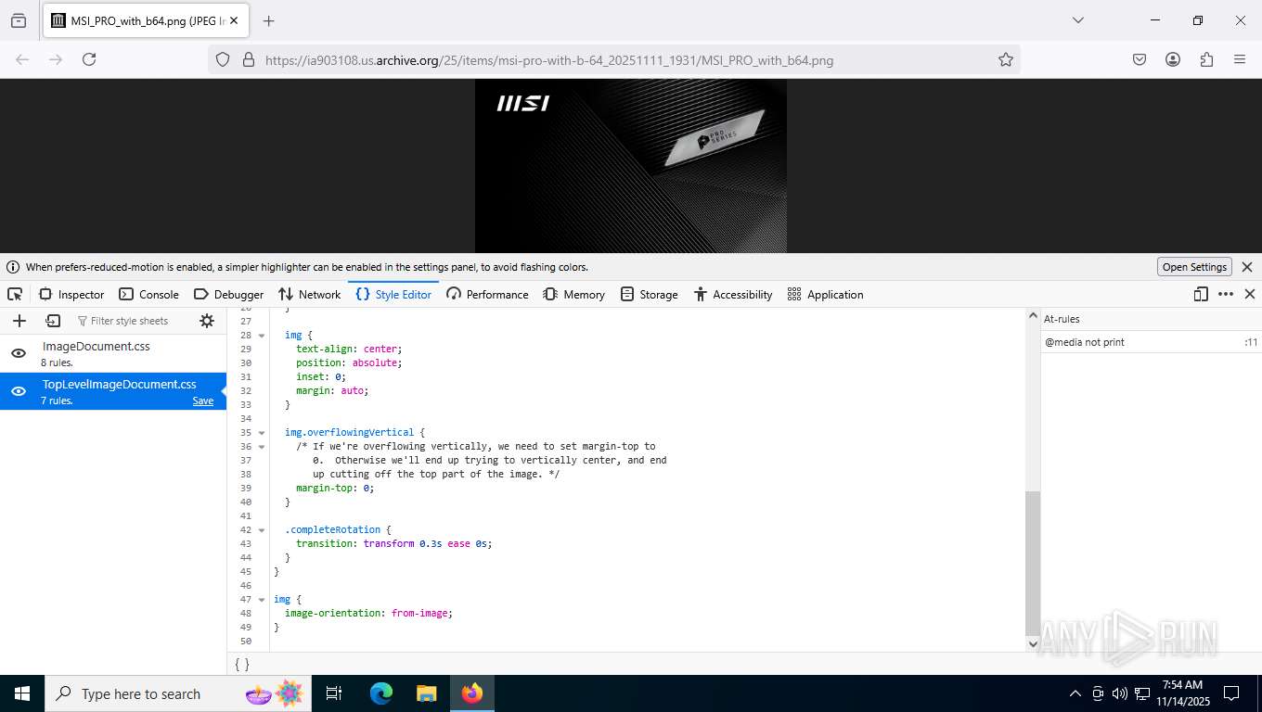Click the Filter style sheets field

pyautogui.click(x=130, y=321)
